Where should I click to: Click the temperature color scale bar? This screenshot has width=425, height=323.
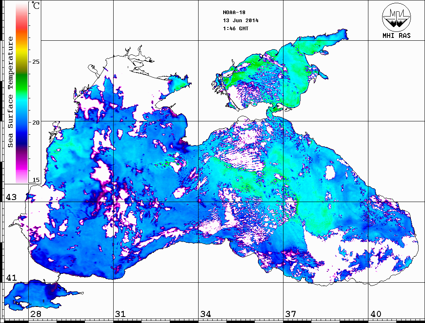[22, 92]
